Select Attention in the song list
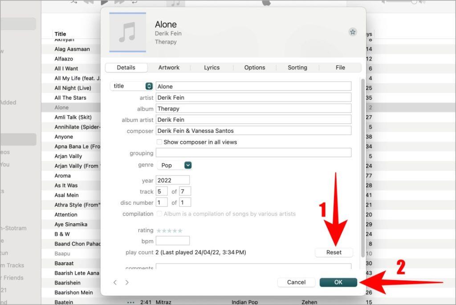 [66, 214]
